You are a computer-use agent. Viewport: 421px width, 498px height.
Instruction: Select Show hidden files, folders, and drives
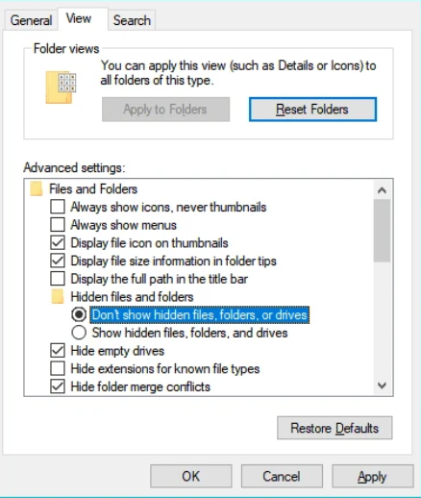point(79,333)
